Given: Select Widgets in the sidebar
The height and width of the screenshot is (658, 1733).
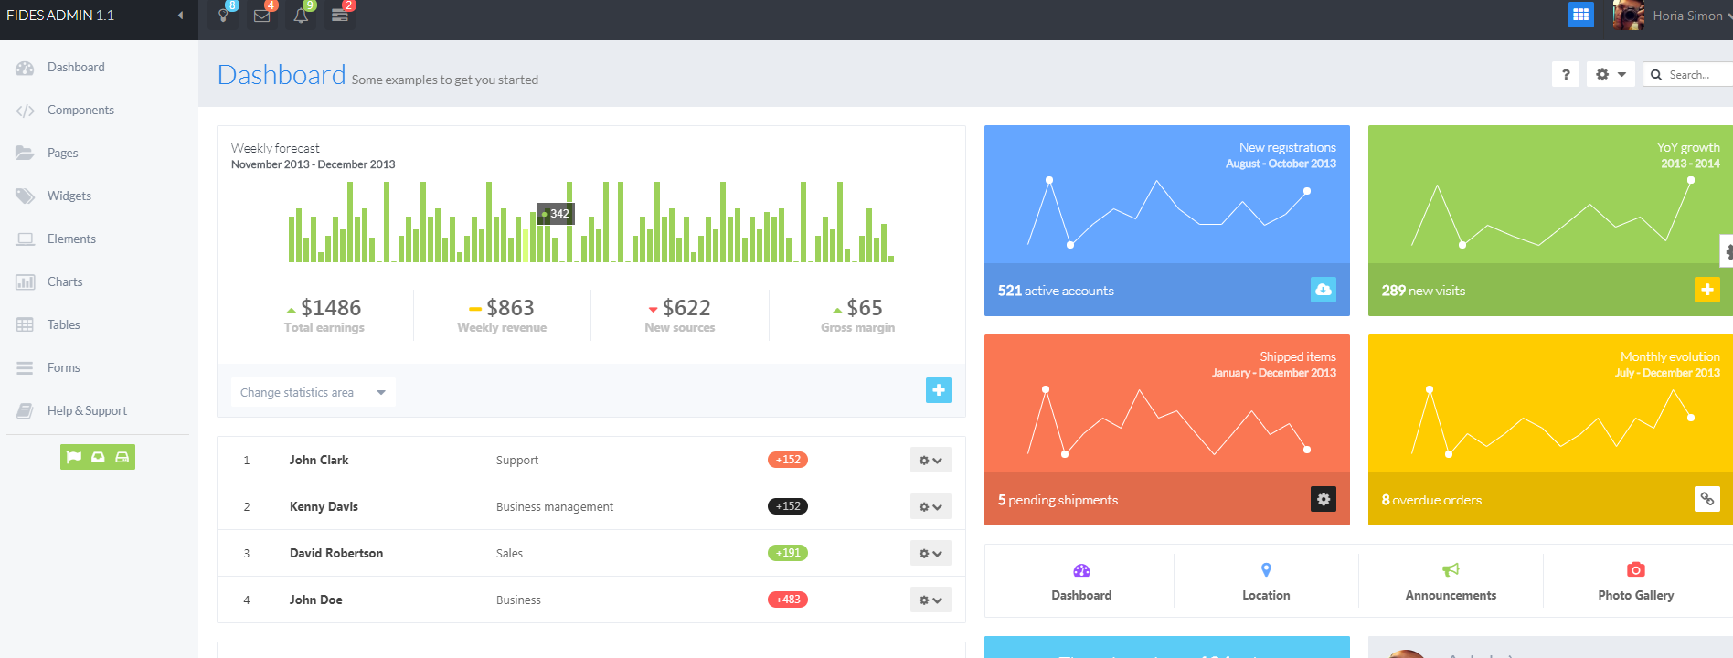Looking at the screenshot, I should pos(69,196).
